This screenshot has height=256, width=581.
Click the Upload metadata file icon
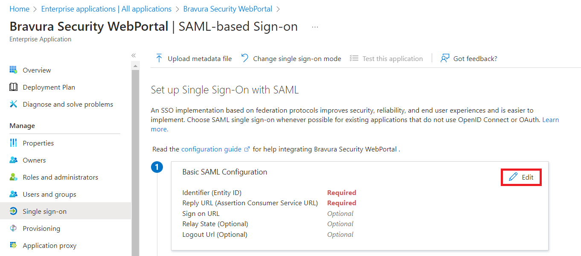point(159,58)
